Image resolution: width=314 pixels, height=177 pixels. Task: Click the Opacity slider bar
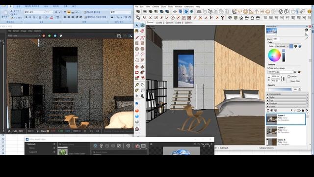[x=280, y=89]
